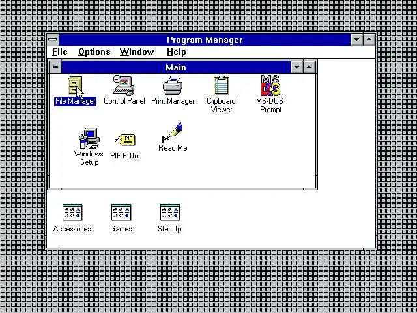Minimize the Main group window
The height and width of the screenshot is (313, 417).
pyautogui.click(x=297, y=67)
